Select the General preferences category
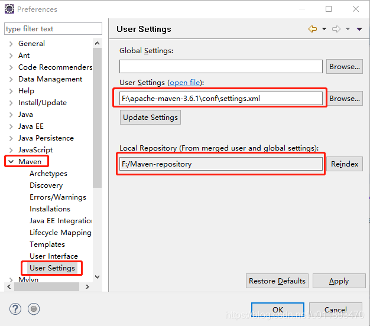Viewport: 370px width, 326px height. (31, 44)
